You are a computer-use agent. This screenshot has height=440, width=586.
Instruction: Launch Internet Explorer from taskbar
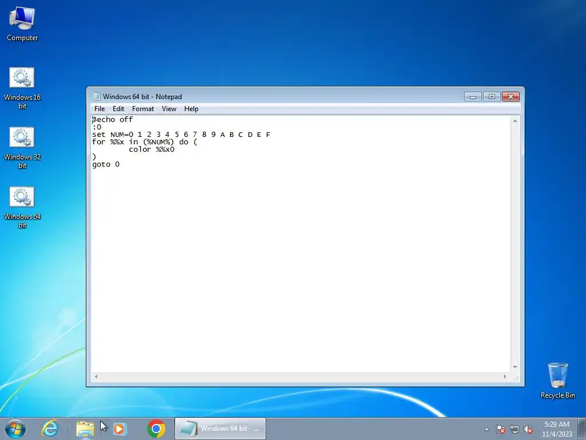point(50,429)
